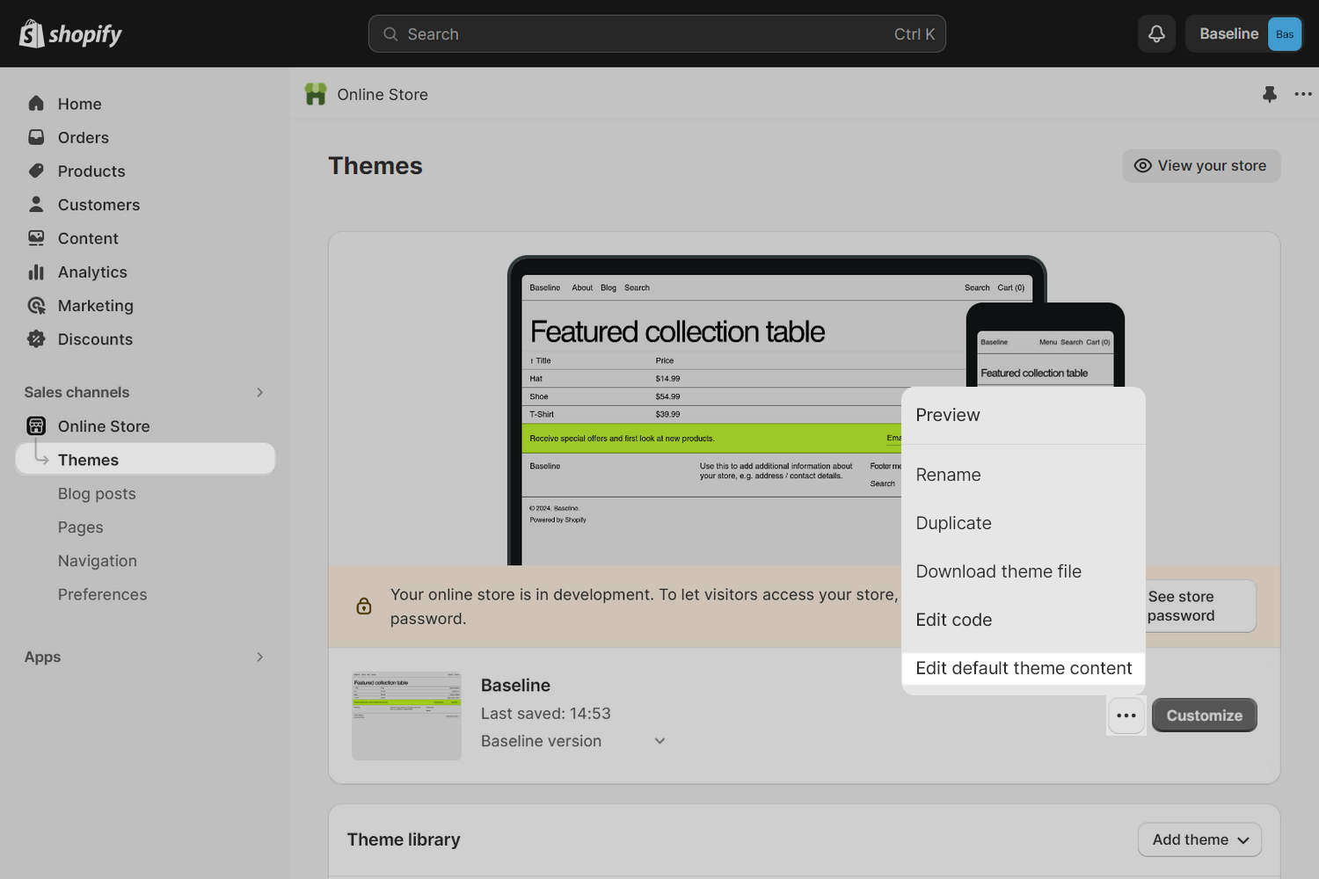Click the Marketing megaphone icon
This screenshot has width=1319, height=879.
point(36,305)
